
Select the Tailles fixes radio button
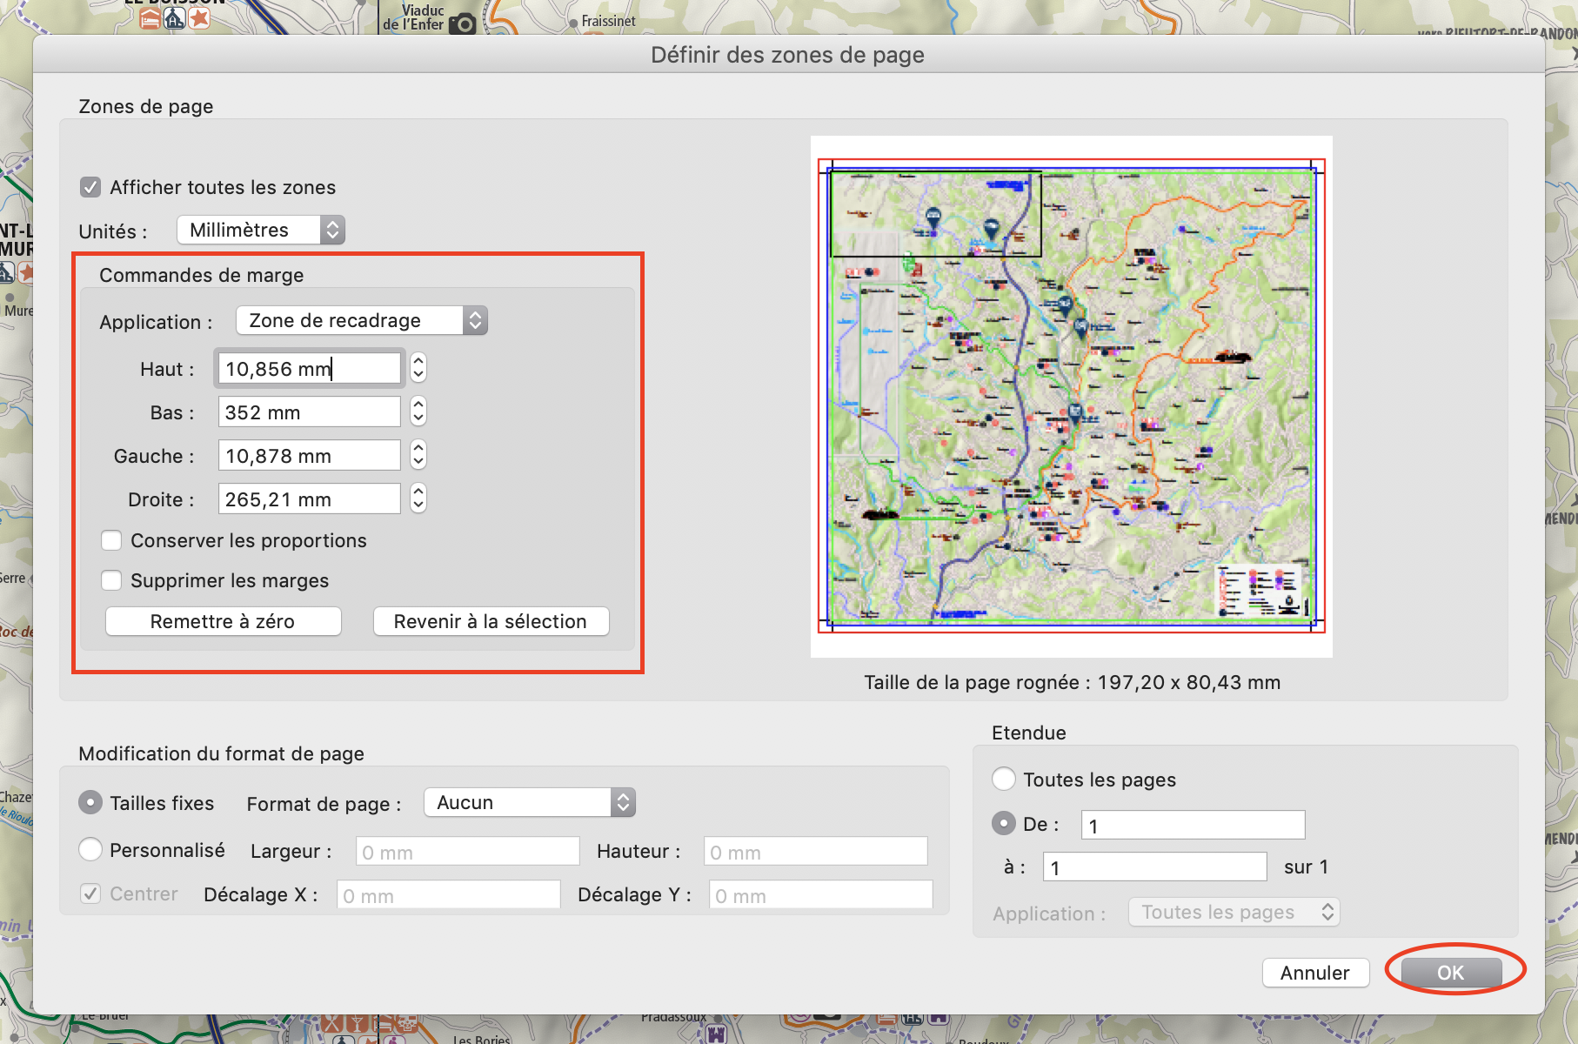90,802
